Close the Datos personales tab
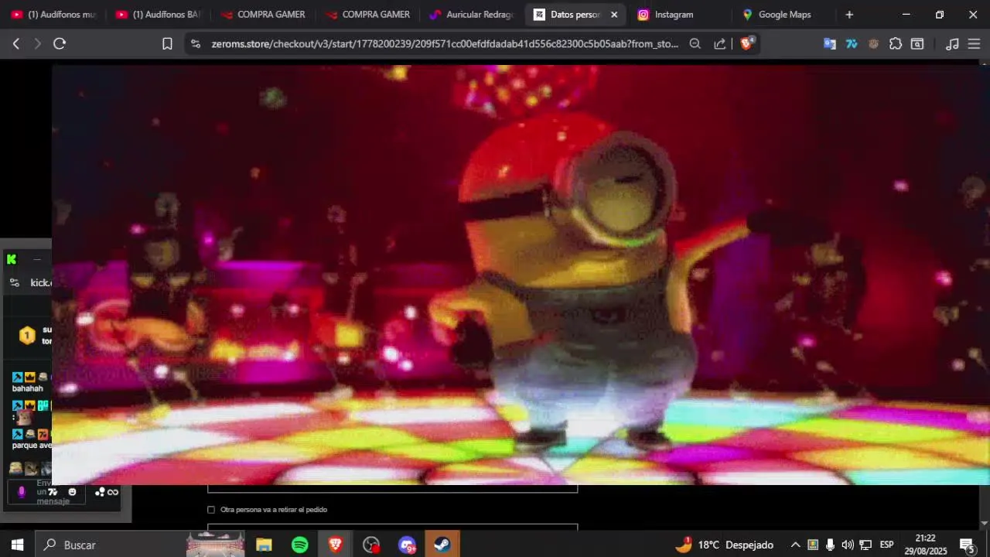The image size is (990, 557). (614, 15)
